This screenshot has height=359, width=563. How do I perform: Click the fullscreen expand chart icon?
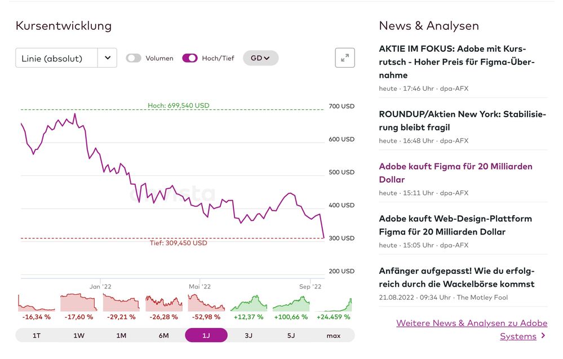click(345, 57)
